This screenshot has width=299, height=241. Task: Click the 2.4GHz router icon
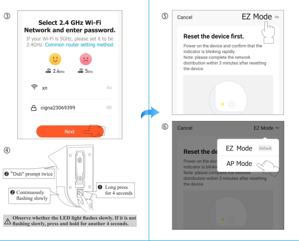48,71
